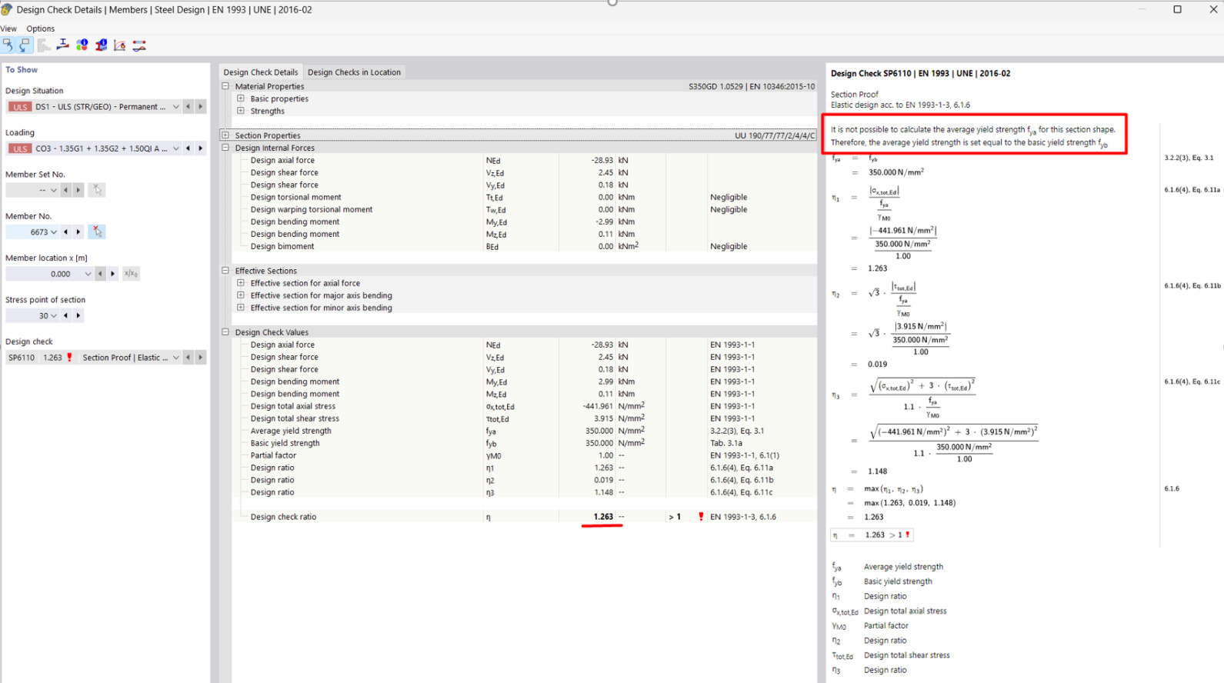Switch to Design Checks in Location tab
This screenshot has height=683, width=1224.
354,72
